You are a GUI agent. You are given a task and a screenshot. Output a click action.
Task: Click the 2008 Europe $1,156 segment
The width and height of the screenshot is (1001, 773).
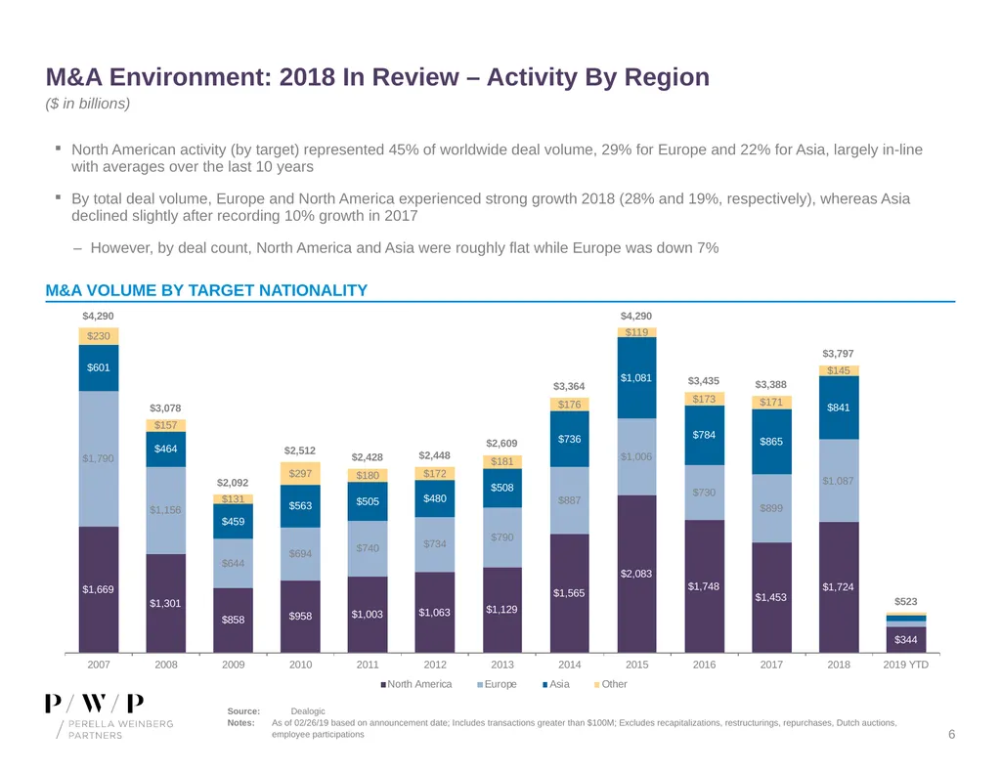(x=165, y=510)
